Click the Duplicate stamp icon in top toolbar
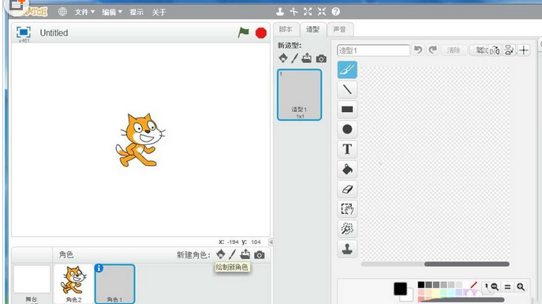 click(x=280, y=12)
